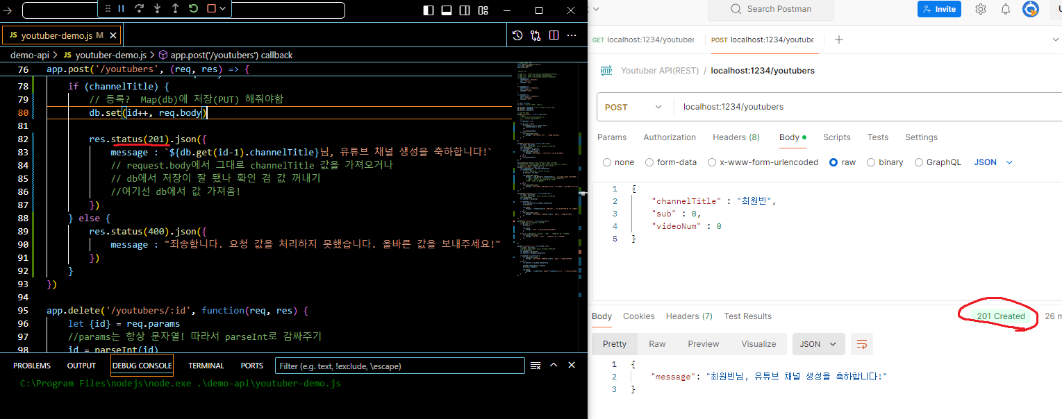
Task: Click Search Postman box
Action: (x=770, y=9)
